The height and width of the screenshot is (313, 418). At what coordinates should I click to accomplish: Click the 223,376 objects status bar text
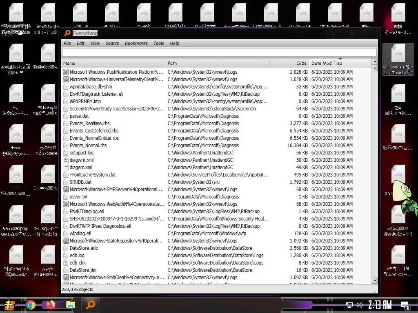77,289
